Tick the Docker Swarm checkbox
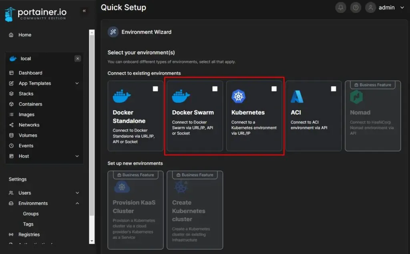This screenshot has height=254, width=410. tap(215, 89)
